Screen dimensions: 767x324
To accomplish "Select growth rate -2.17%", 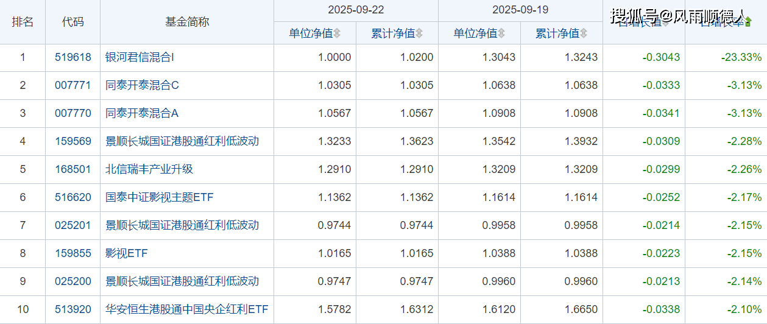I will [744, 197].
